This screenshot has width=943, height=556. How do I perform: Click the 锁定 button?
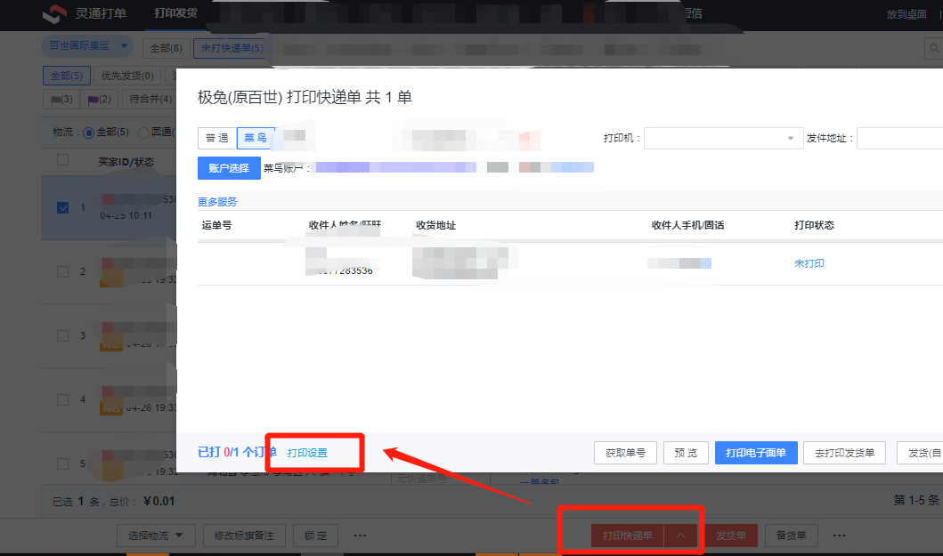click(316, 536)
